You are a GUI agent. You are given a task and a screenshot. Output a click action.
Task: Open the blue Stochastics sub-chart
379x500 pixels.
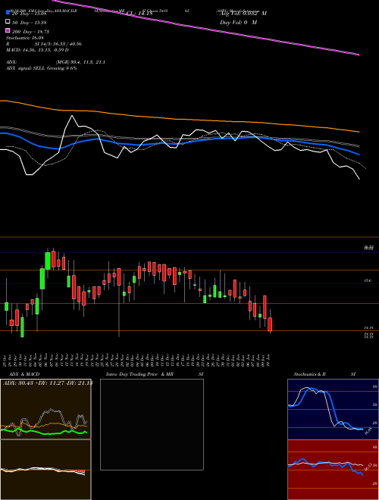333,409
